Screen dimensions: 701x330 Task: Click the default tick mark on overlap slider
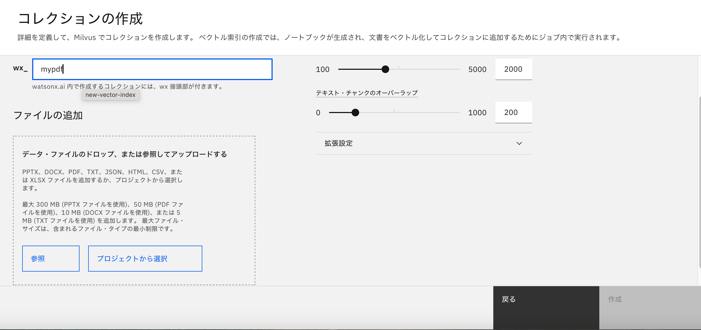click(394, 110)
